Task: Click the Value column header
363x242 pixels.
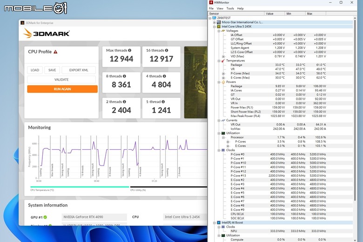Action: 274,14
